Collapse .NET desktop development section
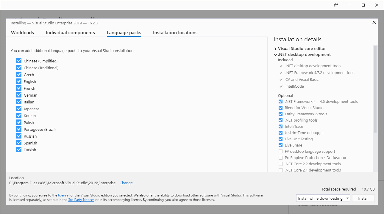The width and height of the screenshot is (384, 214). pyautogui.click(x=275, y=55)
